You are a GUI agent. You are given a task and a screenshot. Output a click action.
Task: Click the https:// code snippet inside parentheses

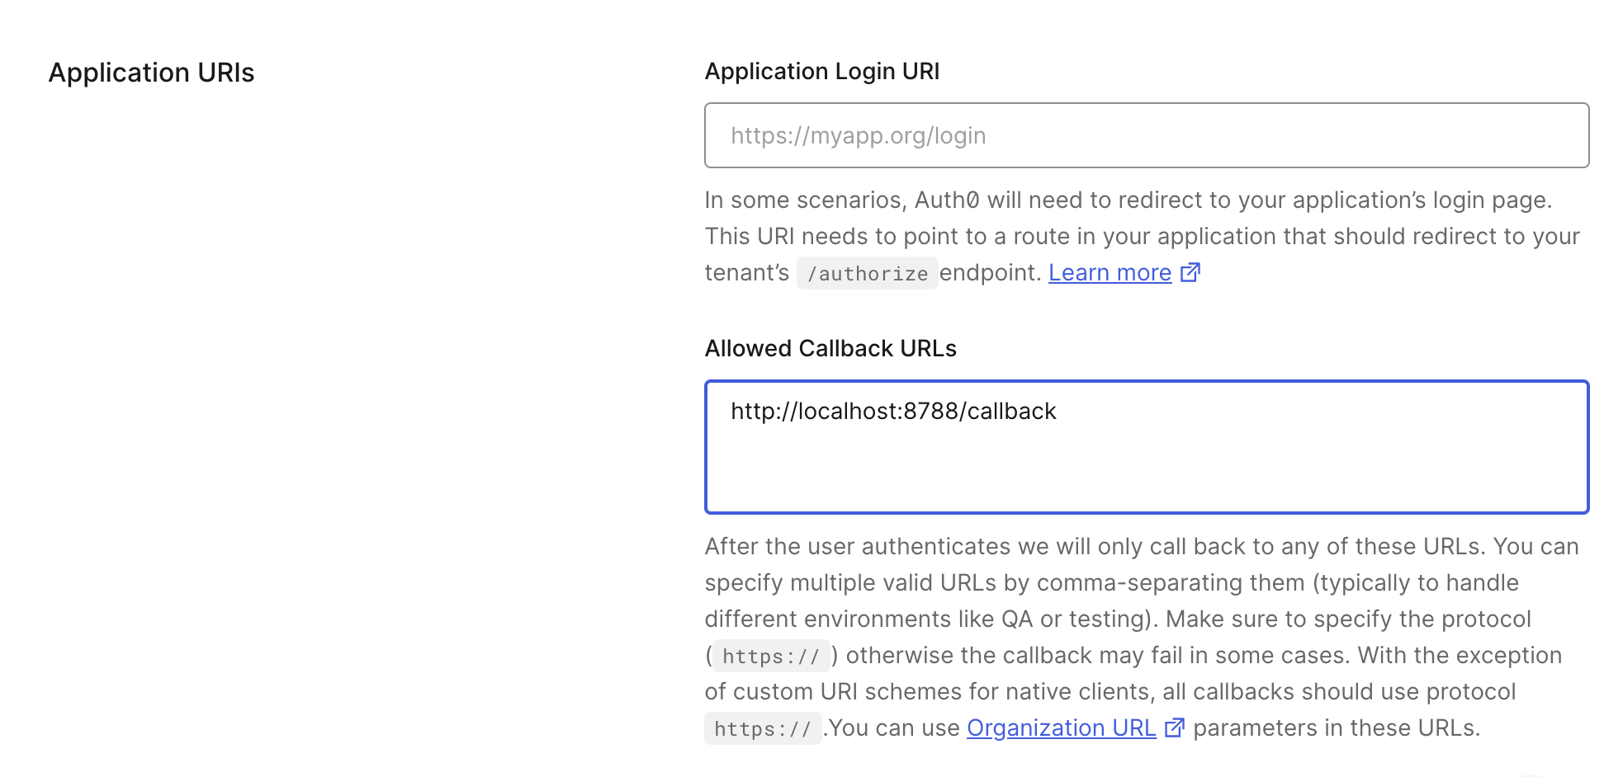(770, 657)
